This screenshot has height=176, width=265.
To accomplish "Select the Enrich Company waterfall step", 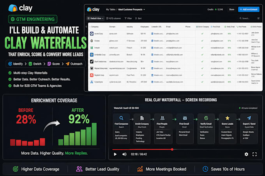I will tap(142, 129).
